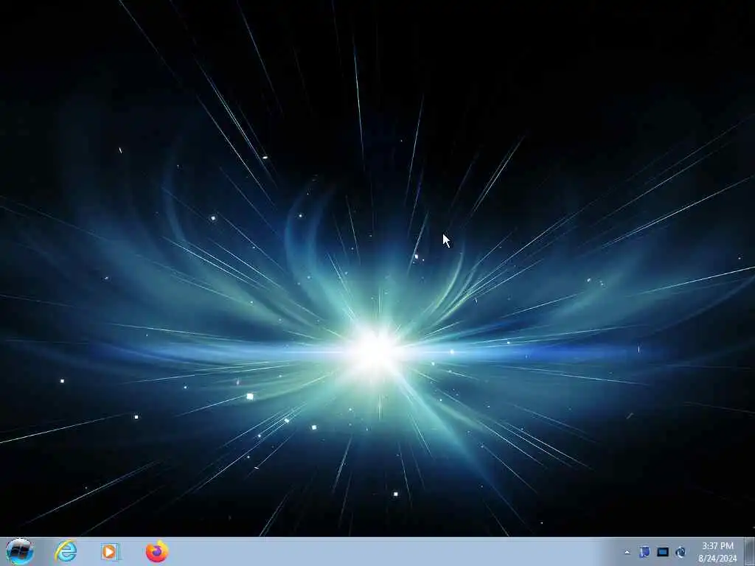Image resolution: width=755 pixels, height=566 pixels.
Task: Click the blue monitor tray icon
Action: click(x=663, y=552)
